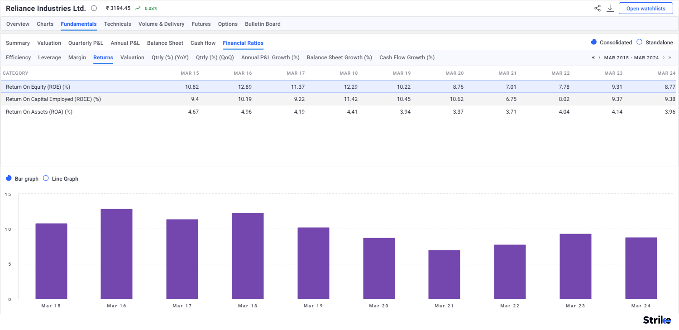Screen dimensions: 679x330
Task: Open watchlists button
Action: (646, 8)
